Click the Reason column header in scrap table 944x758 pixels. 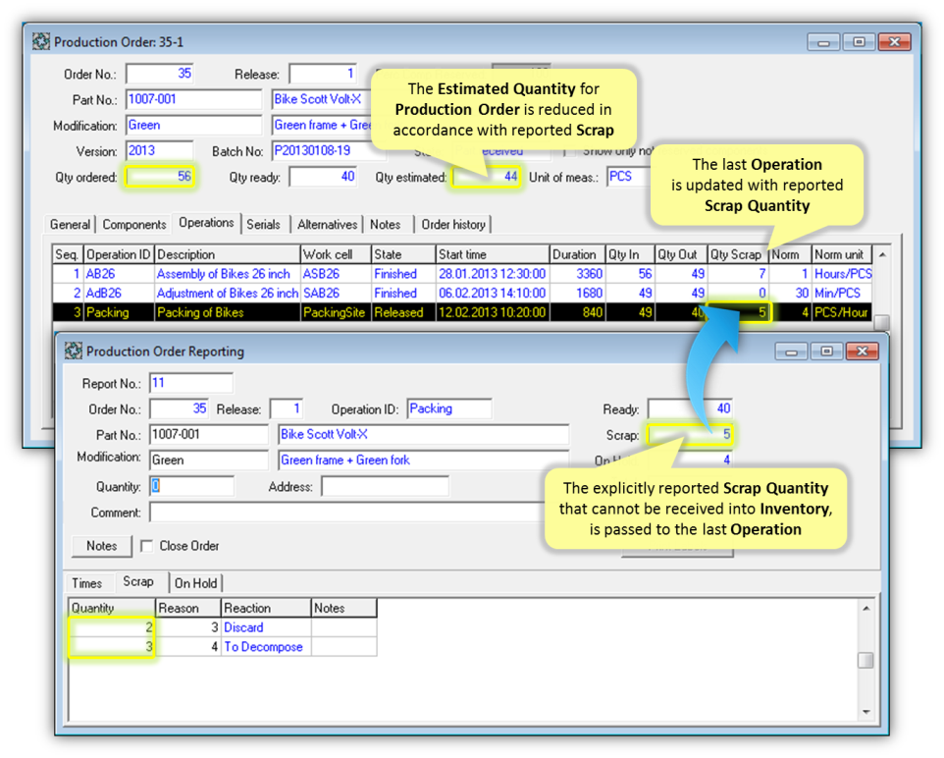point(188,608)
